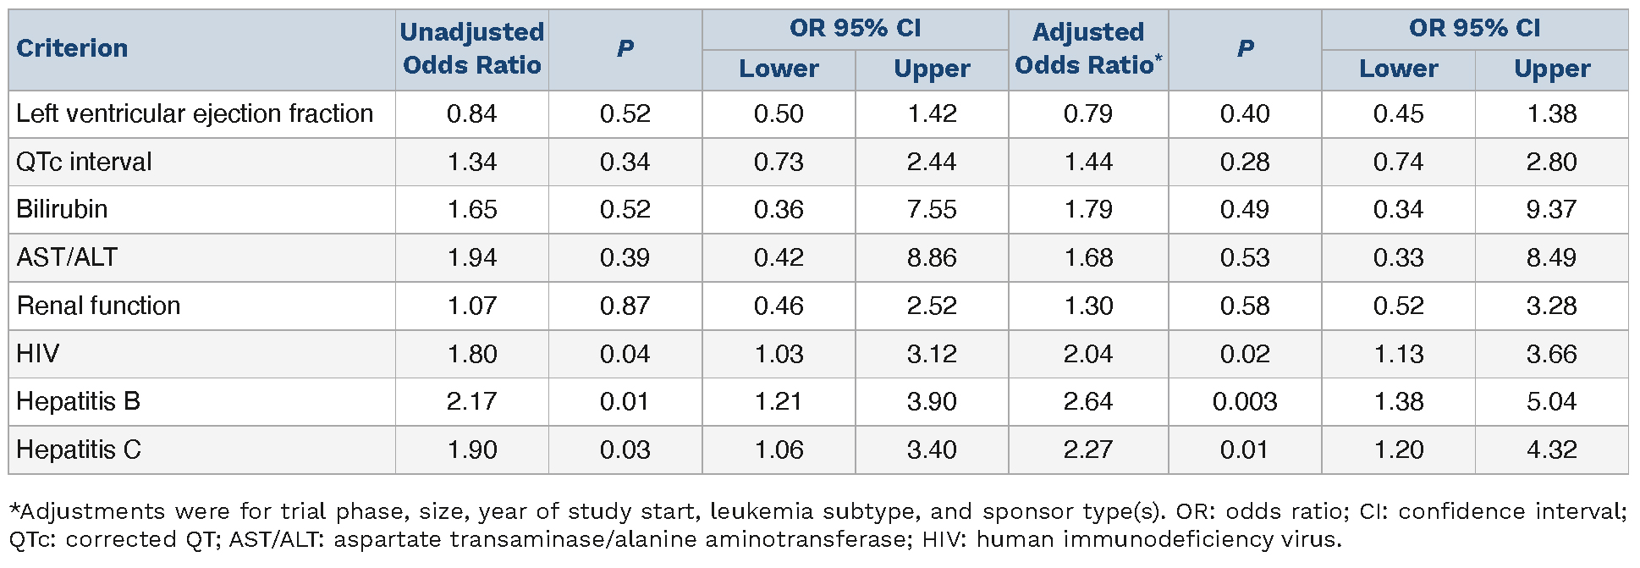
Task: Click the Adjusted Odds Ratio header
Action: click(x=1087, y=48)
